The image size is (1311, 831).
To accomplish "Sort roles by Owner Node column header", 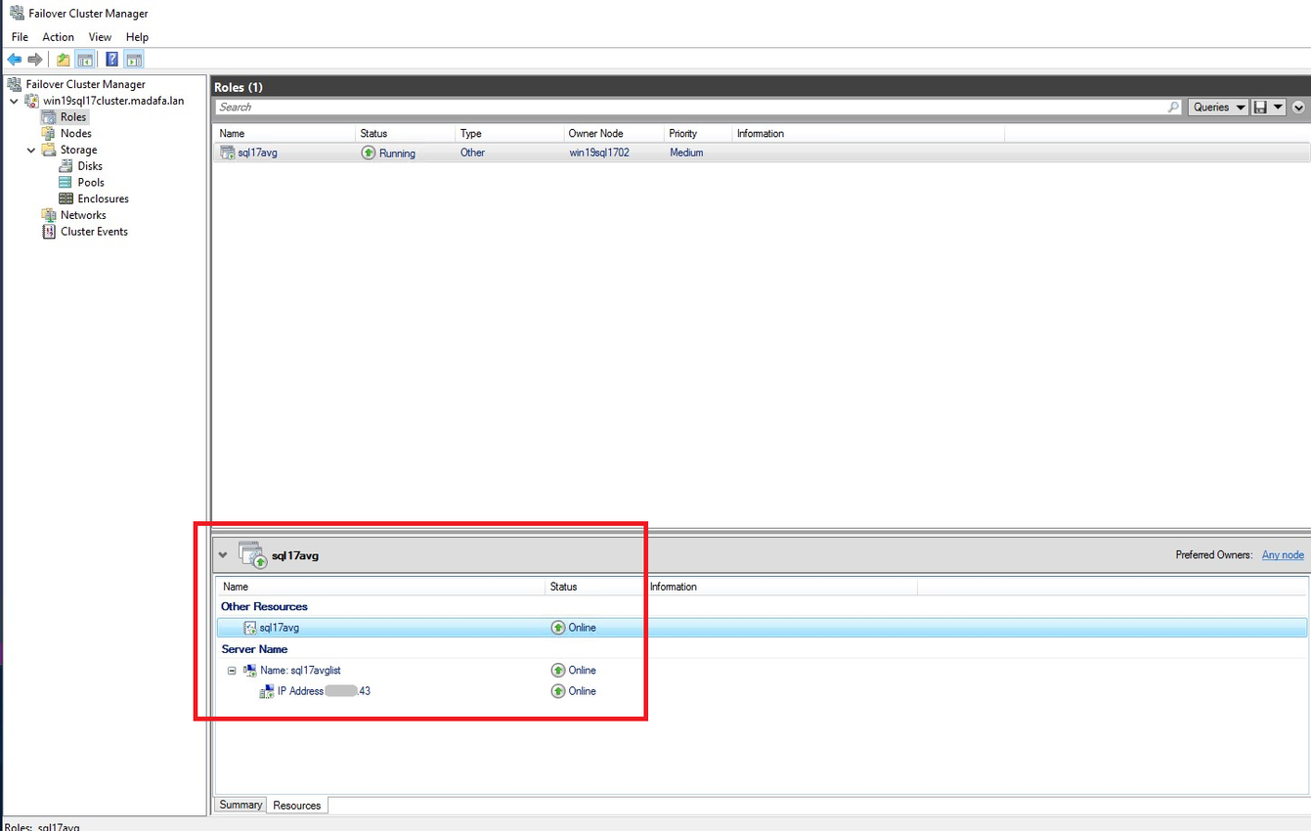I will coord(614,133).
